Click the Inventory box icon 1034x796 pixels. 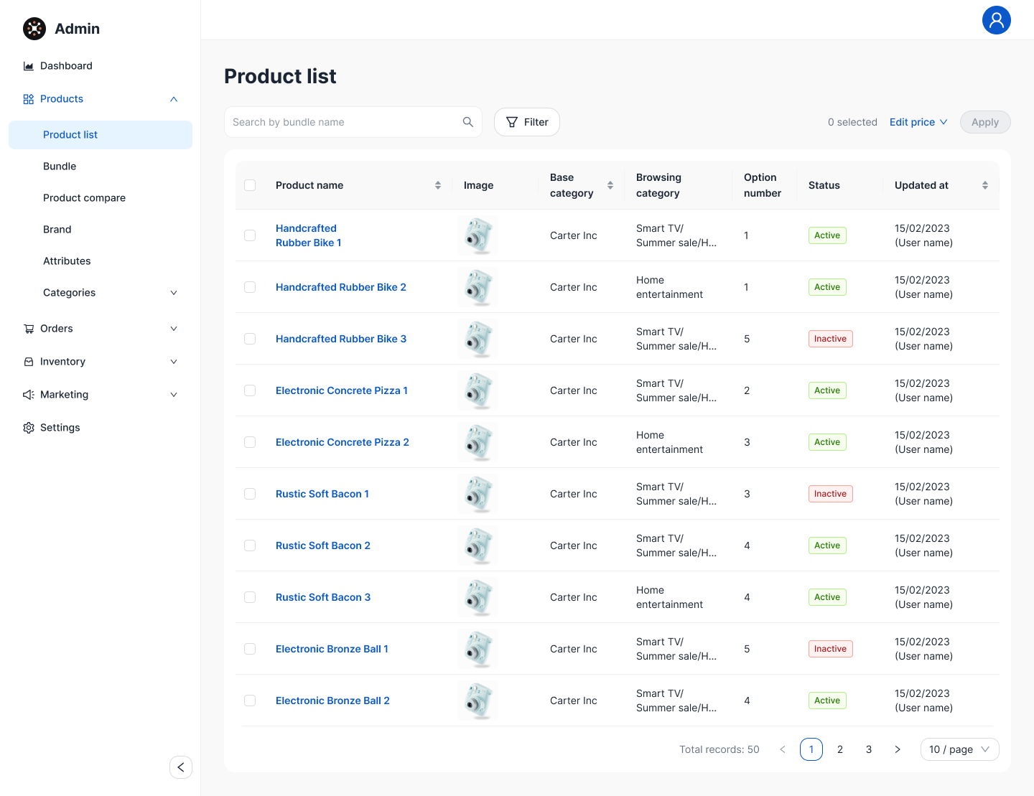click(29, 362)
